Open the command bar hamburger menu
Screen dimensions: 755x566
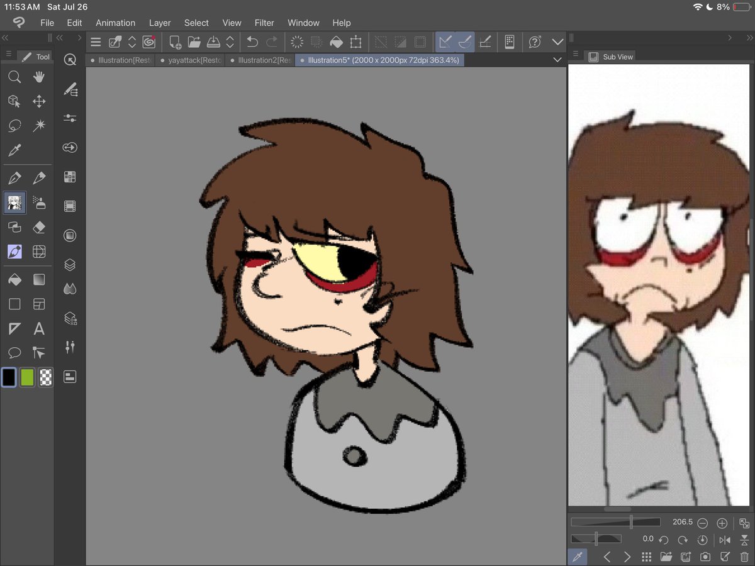[x=96, y=42]
